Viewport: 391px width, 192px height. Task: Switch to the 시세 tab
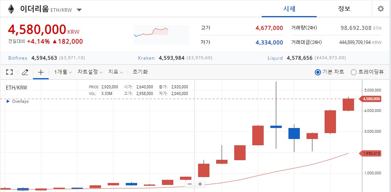289,9
